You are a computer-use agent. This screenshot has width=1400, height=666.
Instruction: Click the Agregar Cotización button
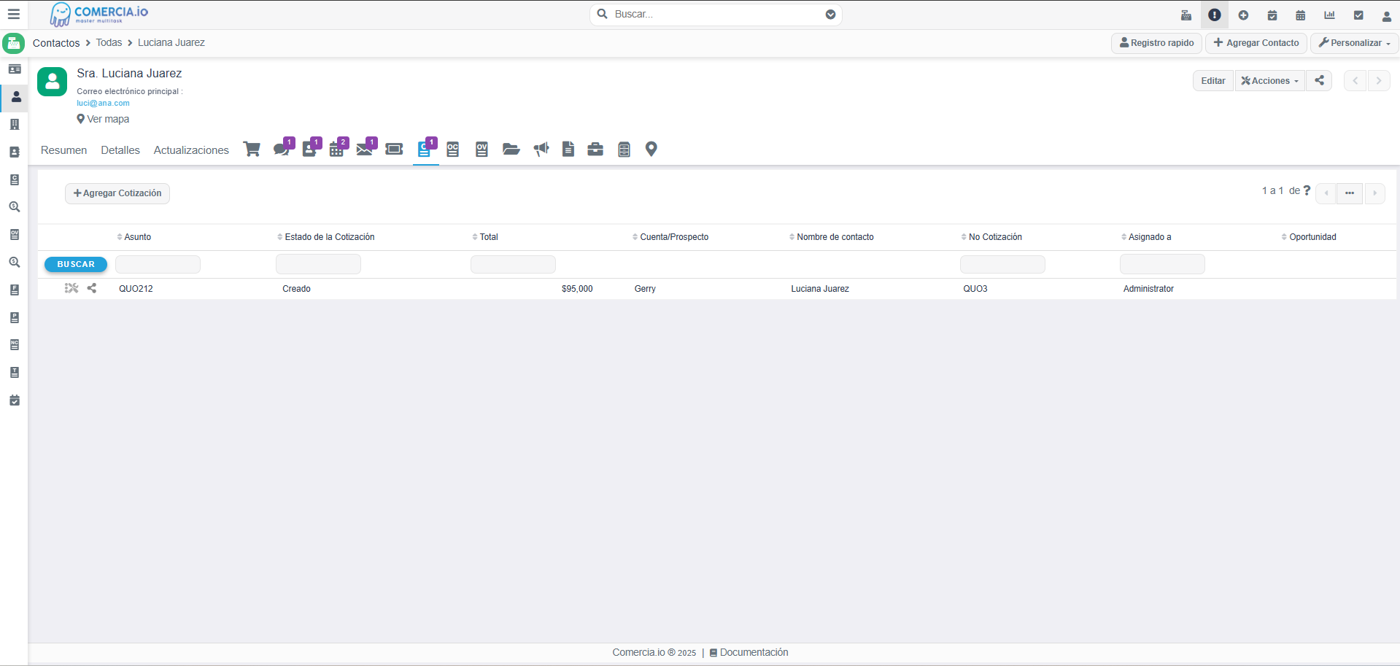click(x=117, y=193)
